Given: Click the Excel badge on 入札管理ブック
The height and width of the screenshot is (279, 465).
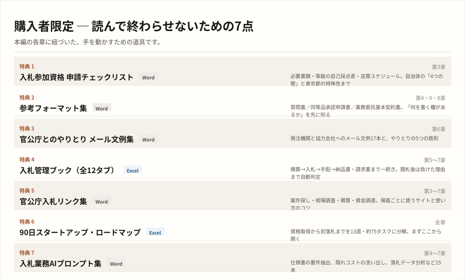Looking at the screenshot, I should (x=132, y=170).
